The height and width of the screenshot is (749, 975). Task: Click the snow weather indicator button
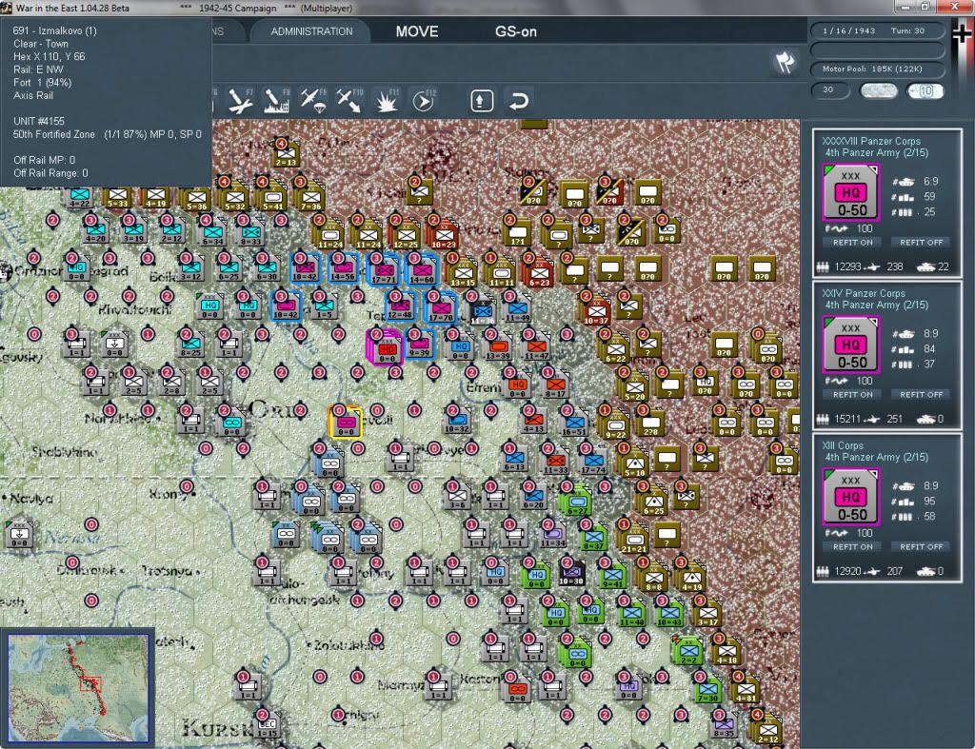pyautogui.click(x=878, y=90)
